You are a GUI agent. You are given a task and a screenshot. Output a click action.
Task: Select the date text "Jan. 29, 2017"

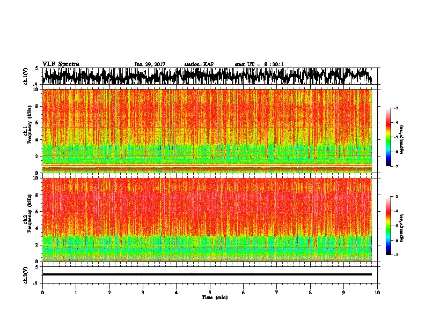[150, 64]
